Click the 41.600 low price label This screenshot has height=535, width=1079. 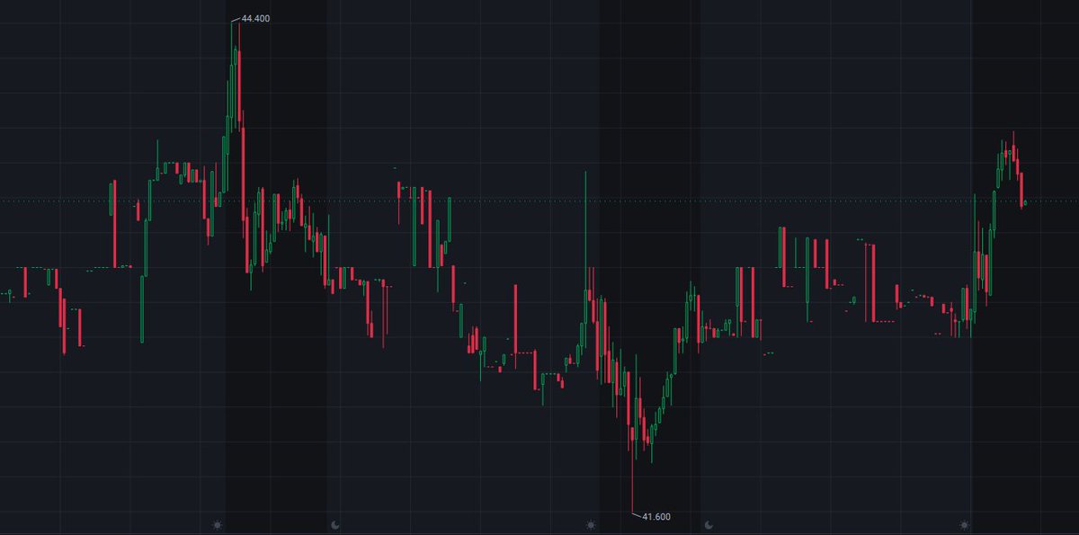pyautogui.click(x=655, y=517)
